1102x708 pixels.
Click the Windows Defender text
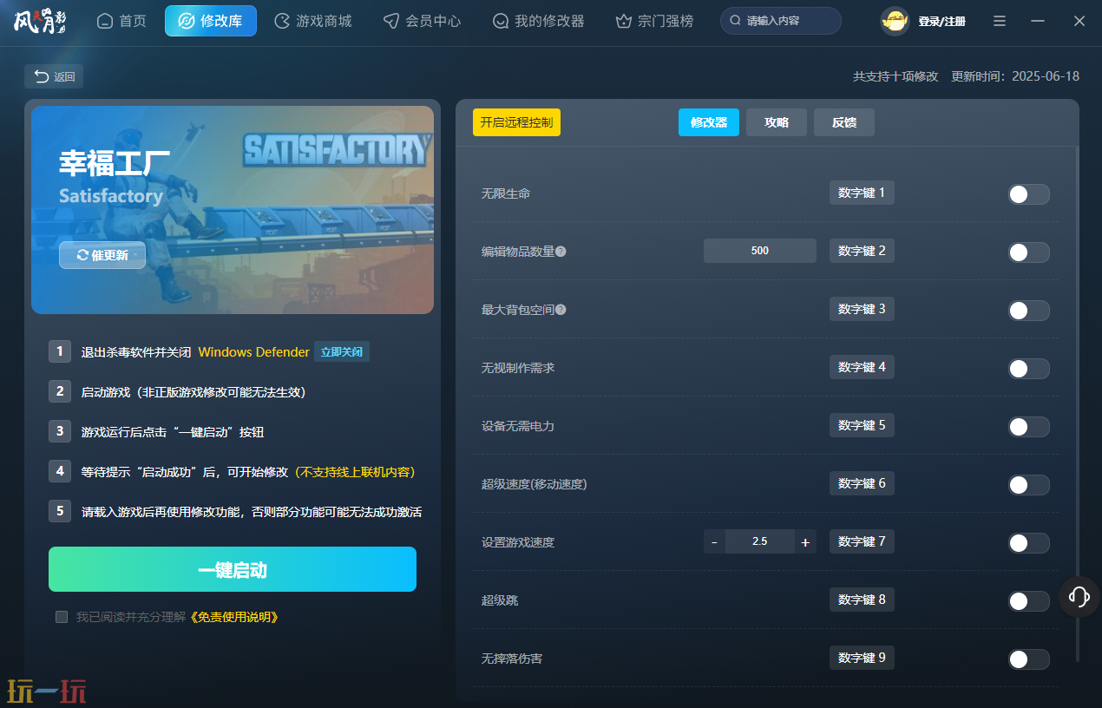click(253, 352)
